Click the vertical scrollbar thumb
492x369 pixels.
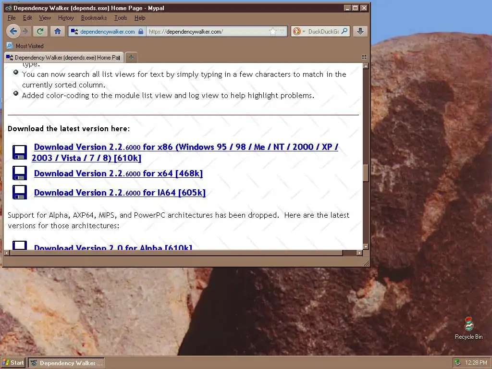[x=366, y=173]
